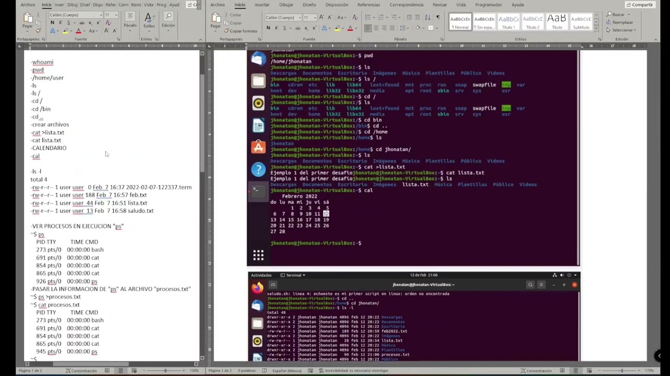Toggle strikethrough in right Word window
Screen dimensions: 670x376
(297, 28)
